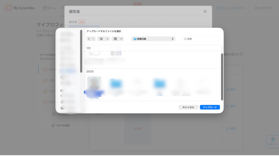The width and height of the screenshot is (279, 157).
Task: Select the first blue folder under 2025
Action: [x=116, y=83]
